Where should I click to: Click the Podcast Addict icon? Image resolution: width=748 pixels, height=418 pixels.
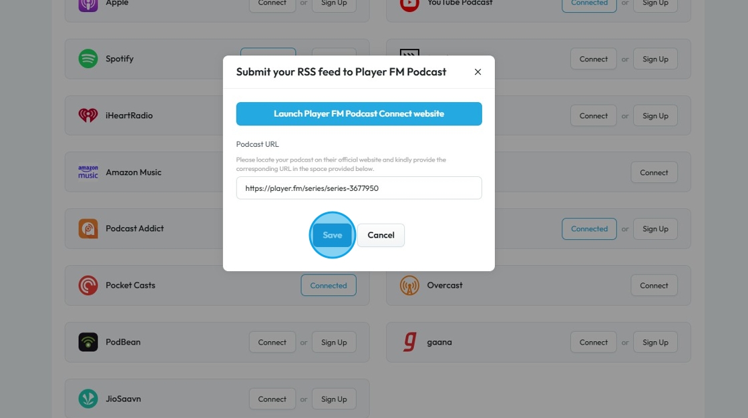pyautogui.click(x=88, y=228)
